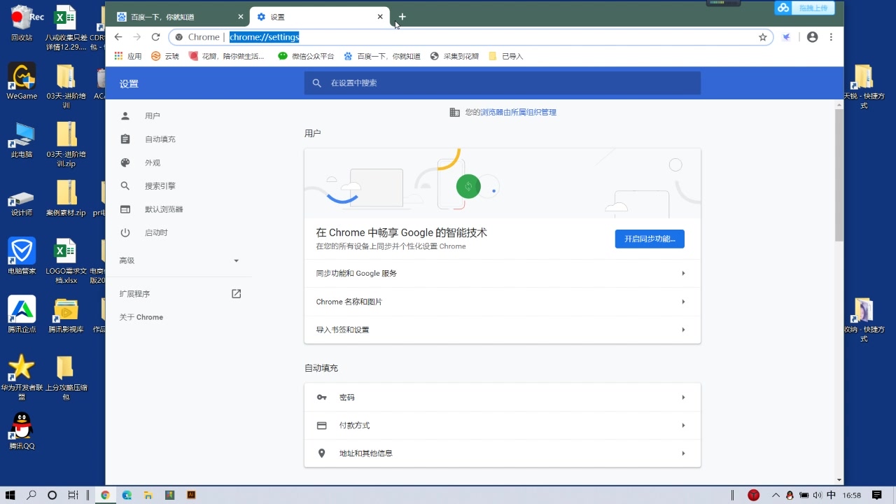Open Windows taskbar search
This screenshot has width=896, height=504.
(31, 495)
